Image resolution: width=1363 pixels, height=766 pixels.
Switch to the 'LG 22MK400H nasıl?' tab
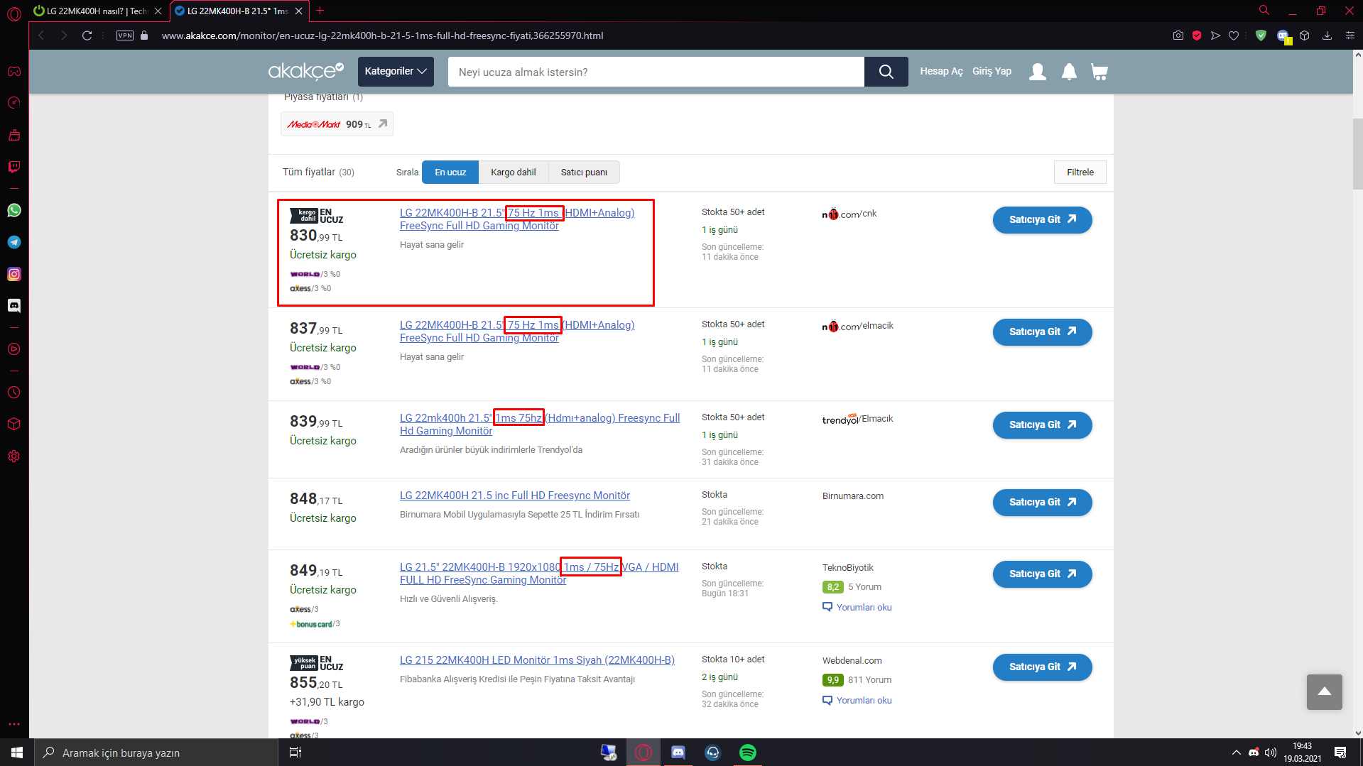[x=97, y=11]
